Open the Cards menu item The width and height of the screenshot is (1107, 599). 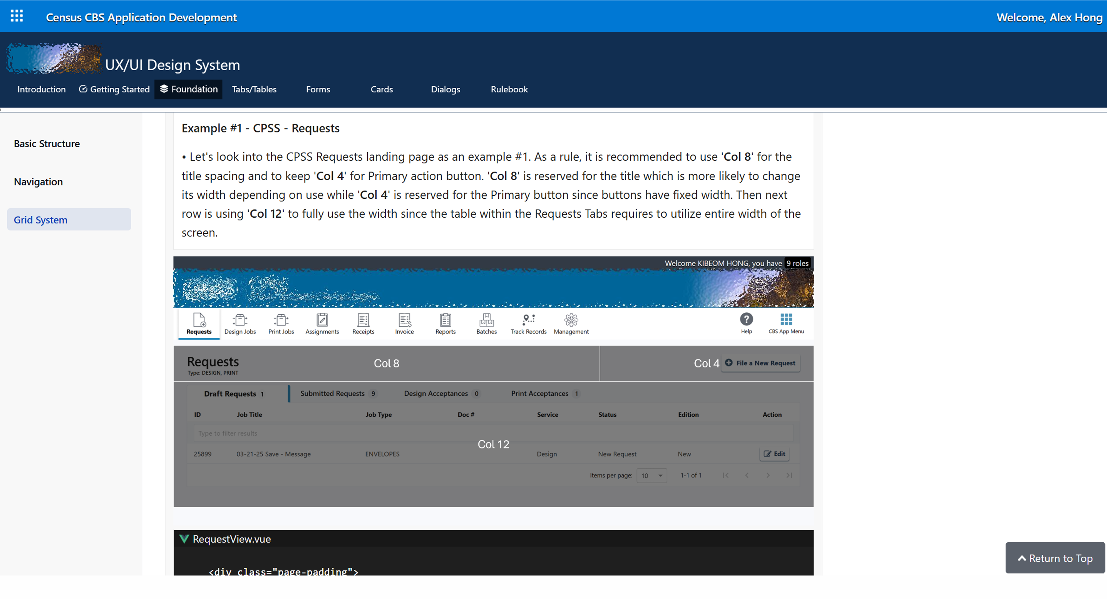coord(382,89)
